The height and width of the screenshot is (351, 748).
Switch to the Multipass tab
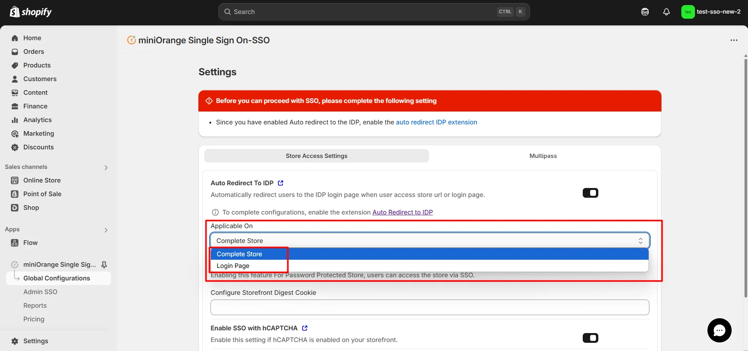tap(543, 156)
